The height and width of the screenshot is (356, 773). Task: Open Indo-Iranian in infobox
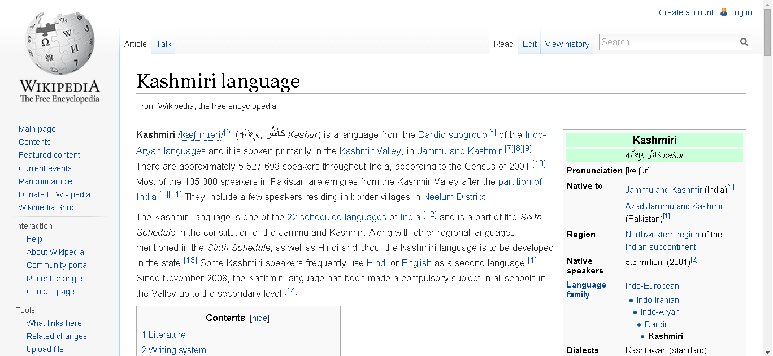click(658, 300)
